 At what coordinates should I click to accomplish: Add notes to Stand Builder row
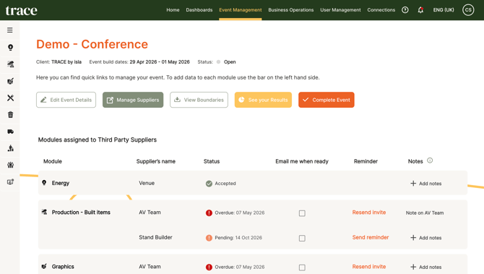coord(425,238)
